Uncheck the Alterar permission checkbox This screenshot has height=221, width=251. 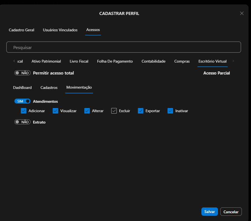coord(87,111)
